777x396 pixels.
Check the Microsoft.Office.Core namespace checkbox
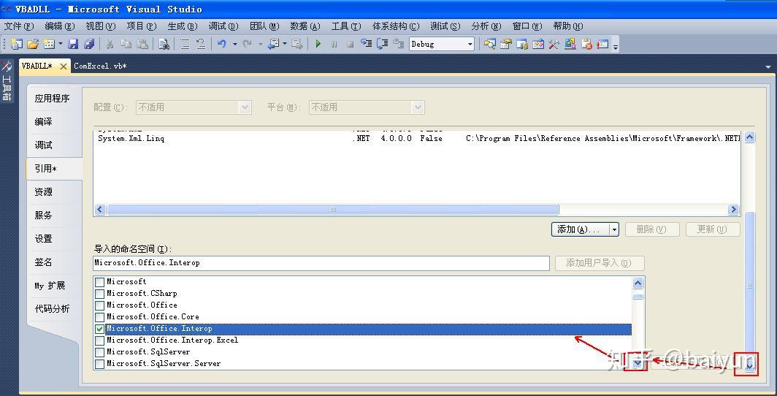tap(99, 317)
